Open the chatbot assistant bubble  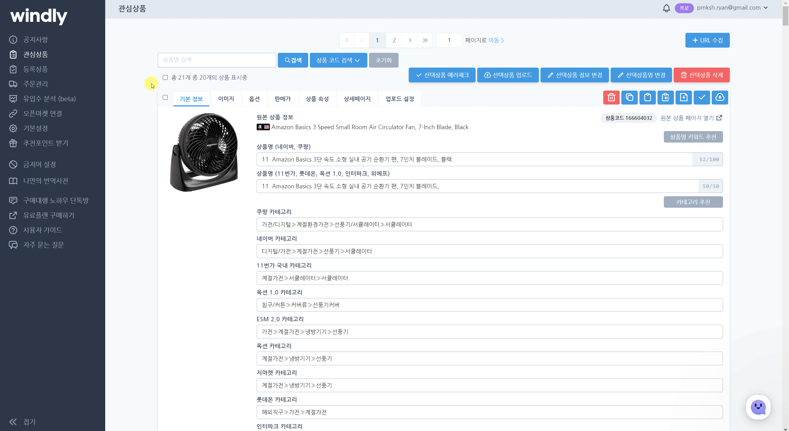pyautogui.click(x=758, y=407)
